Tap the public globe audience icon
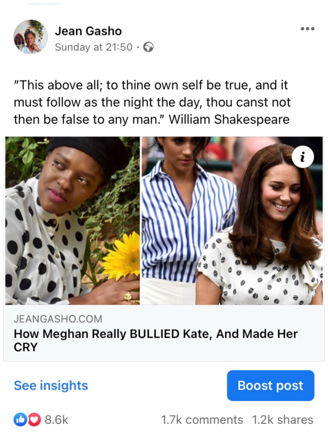The image size is (328, 438). [148, 47]
